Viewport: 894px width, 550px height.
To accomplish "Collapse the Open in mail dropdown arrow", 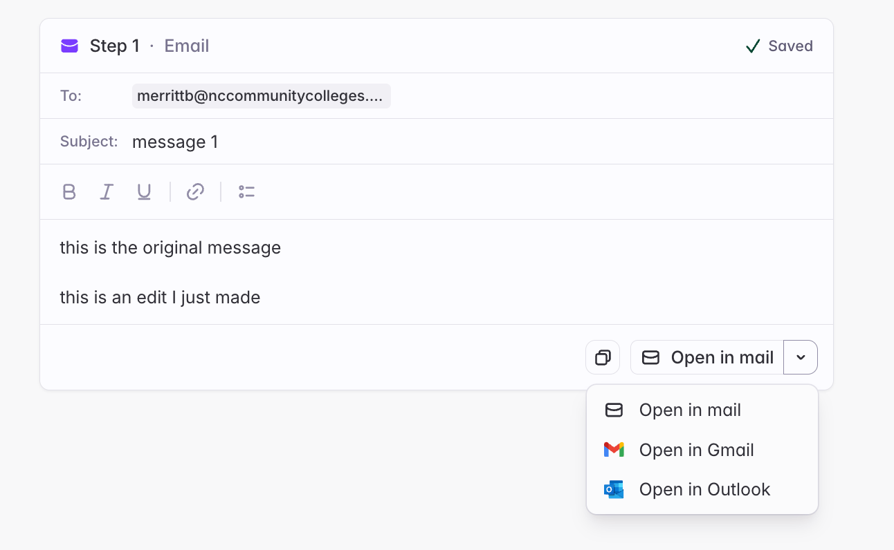I will pos(801,357).
